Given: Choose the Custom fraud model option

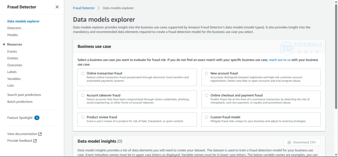Looking at the screenshot, I should (207, 117).
